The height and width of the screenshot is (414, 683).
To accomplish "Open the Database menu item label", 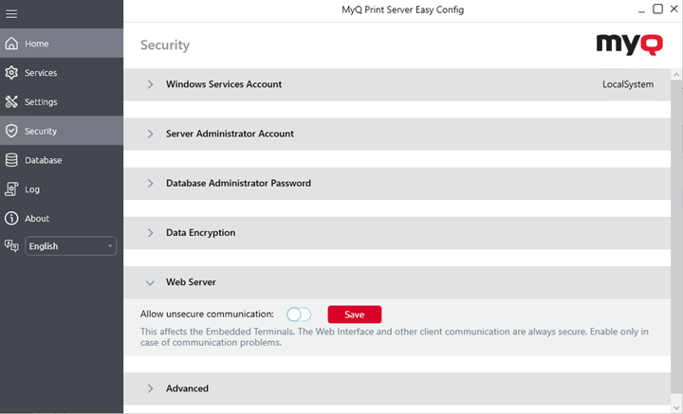I will click(44, 160).
